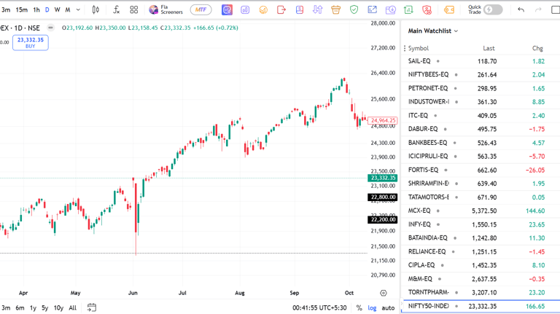This screenshot has width=560, height=314.
Task: Select FORTIS-EQ in the watchlist
Action: coord(481,170)
